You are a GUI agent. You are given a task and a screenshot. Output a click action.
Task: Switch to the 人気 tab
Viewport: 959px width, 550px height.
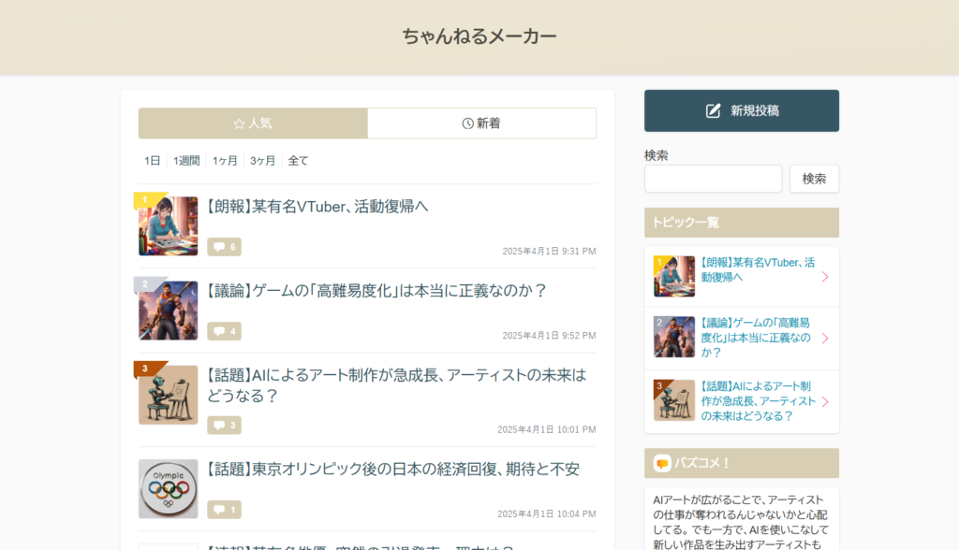point(253,123)
